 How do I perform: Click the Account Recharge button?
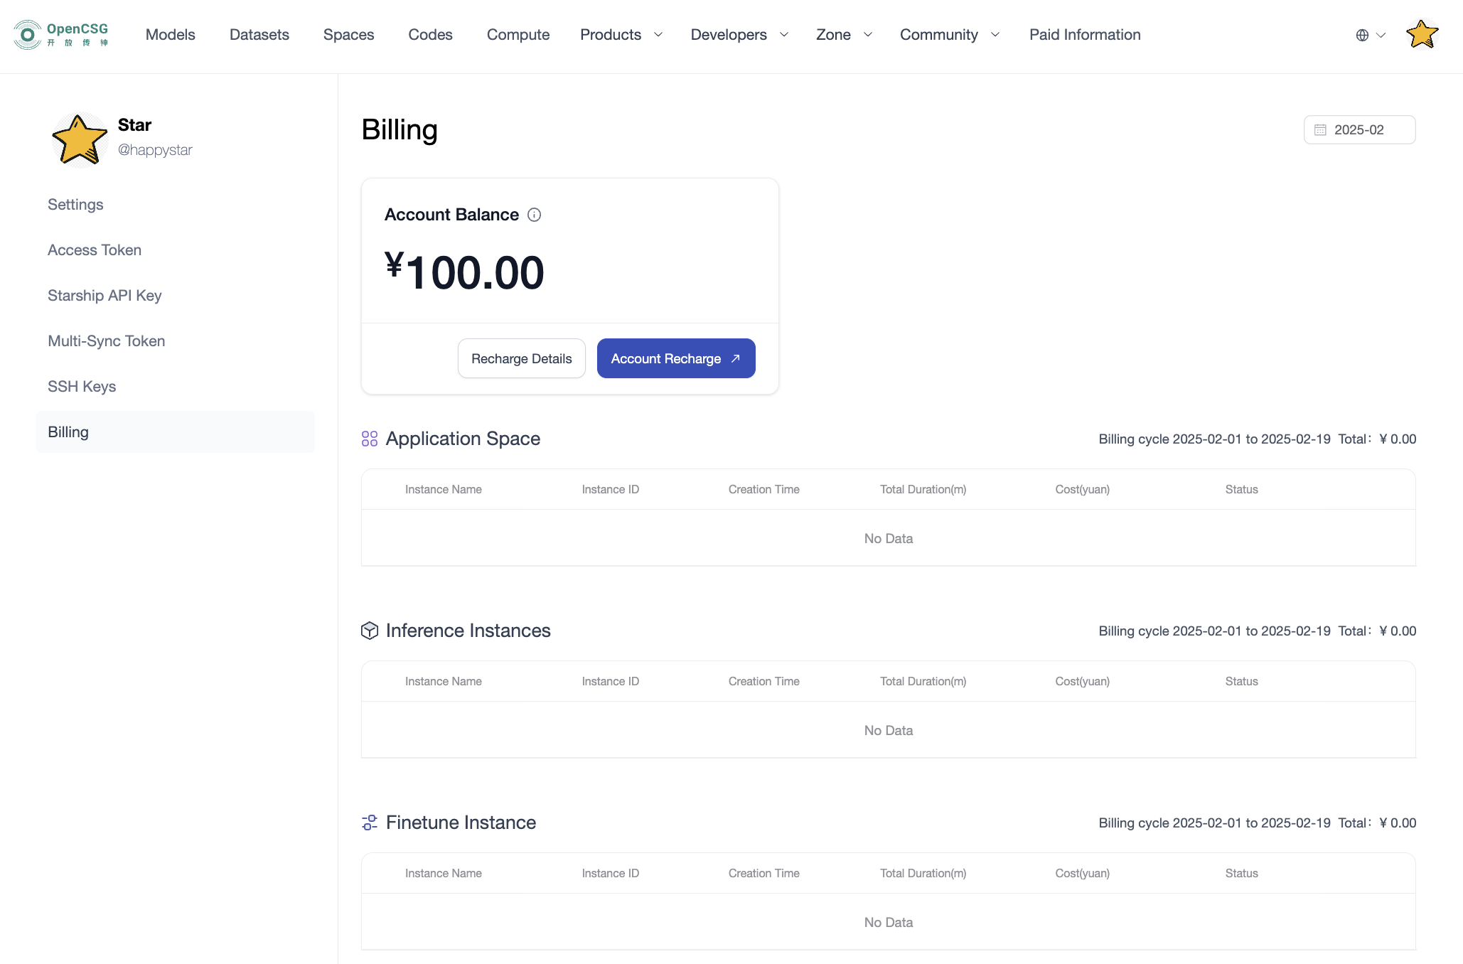click(675, 358)
